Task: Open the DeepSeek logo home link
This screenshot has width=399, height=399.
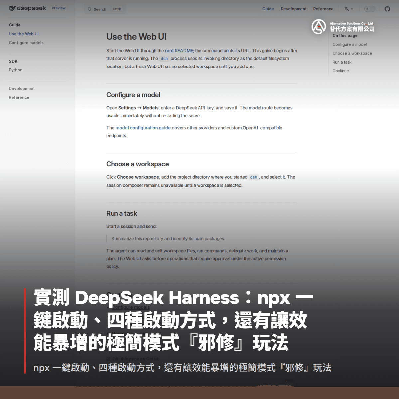Action: coord(27,8)
